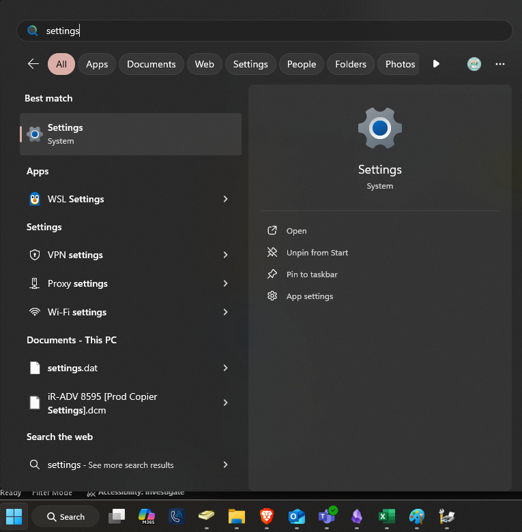Open Brave browser from taskbar
The image size is (522, 532).
coord(267,516)
